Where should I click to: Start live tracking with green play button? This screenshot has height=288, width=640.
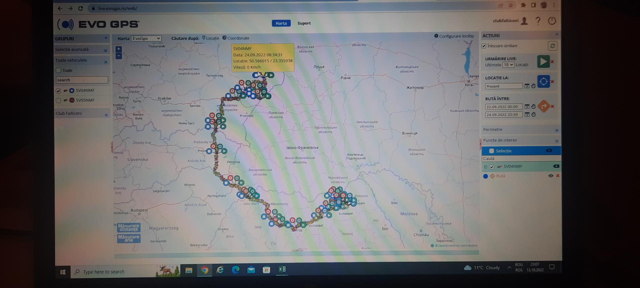click(x=543, y=62)
